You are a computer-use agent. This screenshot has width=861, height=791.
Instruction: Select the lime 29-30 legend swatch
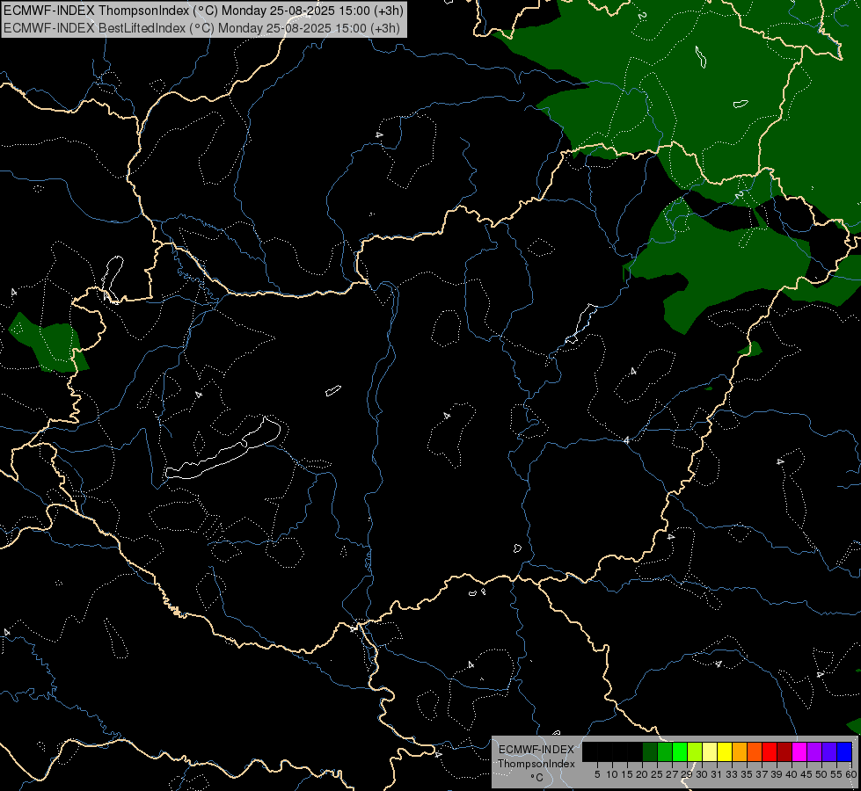695,751
